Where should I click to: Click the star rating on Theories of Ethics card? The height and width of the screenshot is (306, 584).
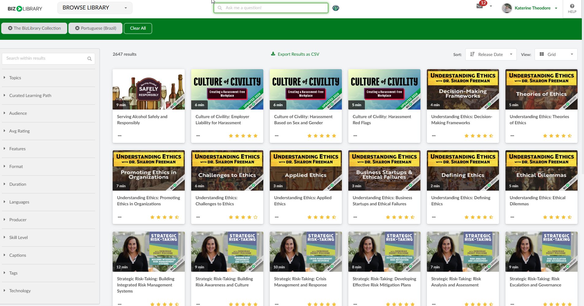pos(557,136)
